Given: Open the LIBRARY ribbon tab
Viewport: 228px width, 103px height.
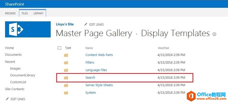Looking at the screenshot, I should [38, 13].
